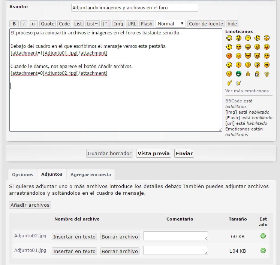The width and height of the screenshot is (280, 265).
Task: Insert the sad frowning emoticon
Action: [248, 38]
